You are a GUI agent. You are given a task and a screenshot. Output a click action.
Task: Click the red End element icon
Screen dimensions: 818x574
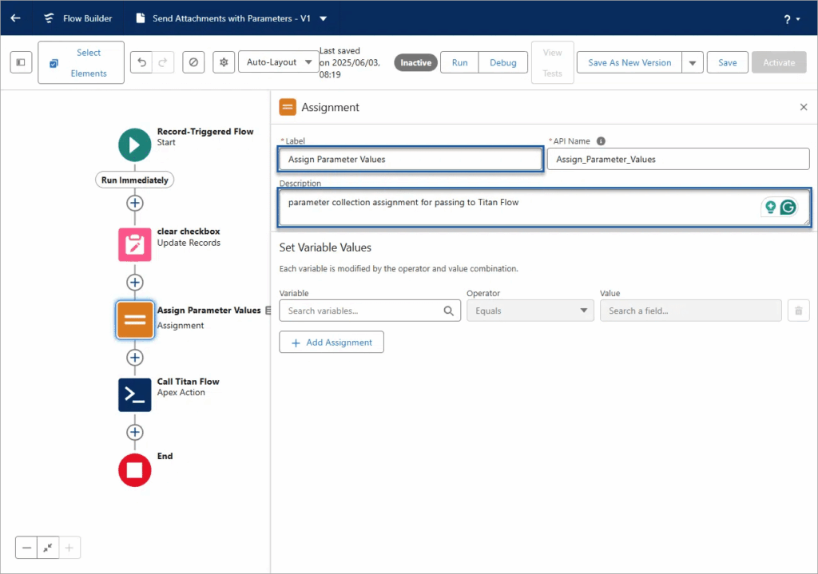tap(134, 469)
